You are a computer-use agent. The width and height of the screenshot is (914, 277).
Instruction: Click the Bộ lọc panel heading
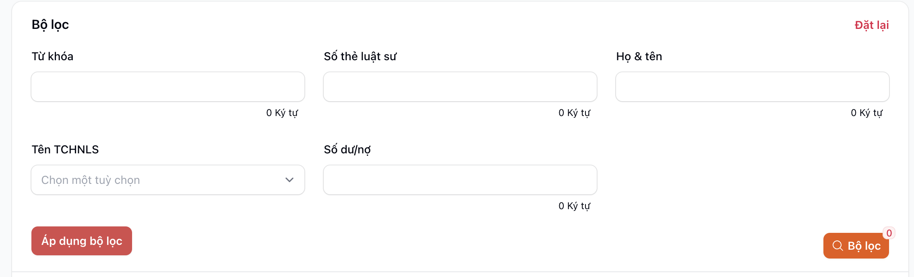click(x=50, y=25)
